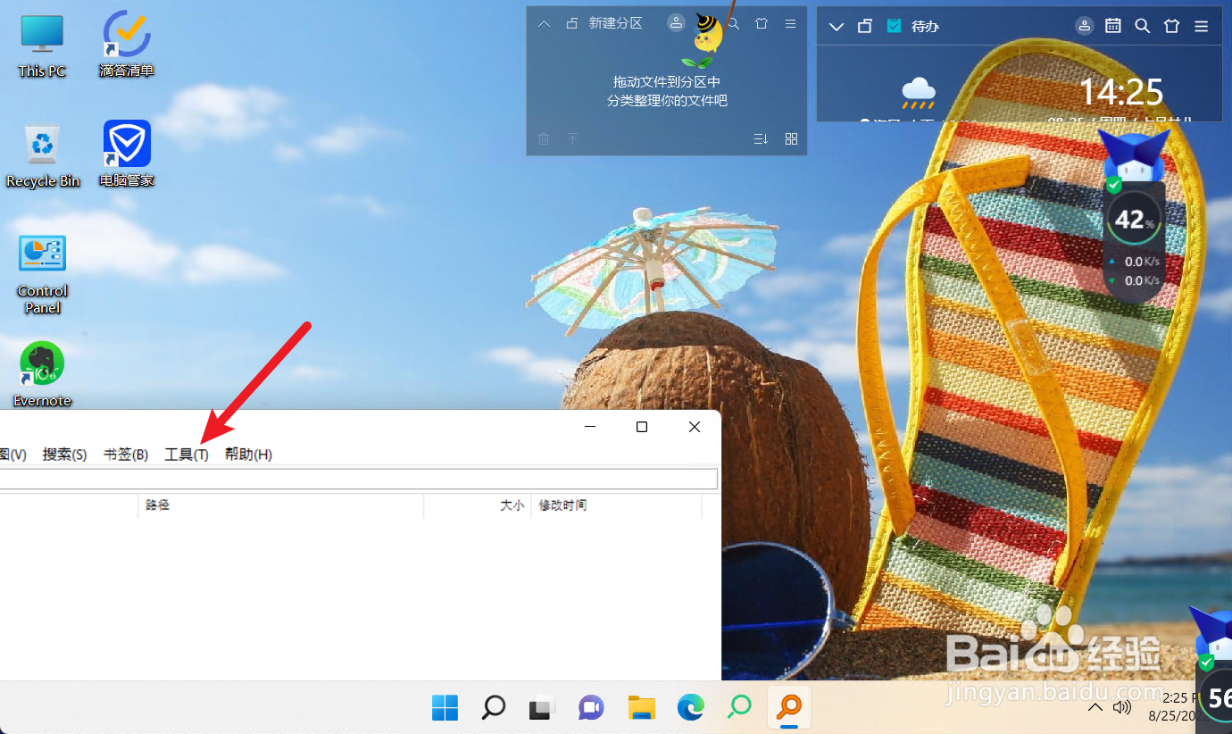Click the lock icon in 待办 panel
The height and width of the screenshot is (734, 1232).
click(864, 26)
